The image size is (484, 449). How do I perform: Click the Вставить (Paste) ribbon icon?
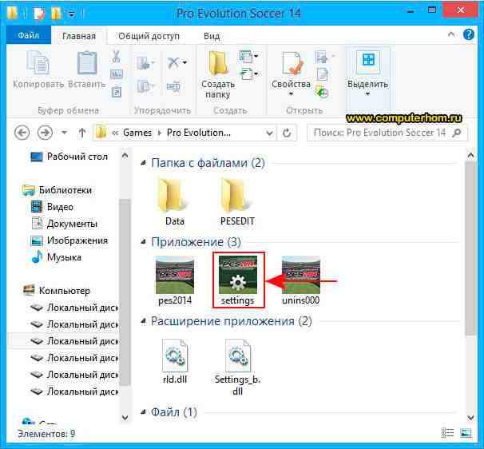coord(86,69)
